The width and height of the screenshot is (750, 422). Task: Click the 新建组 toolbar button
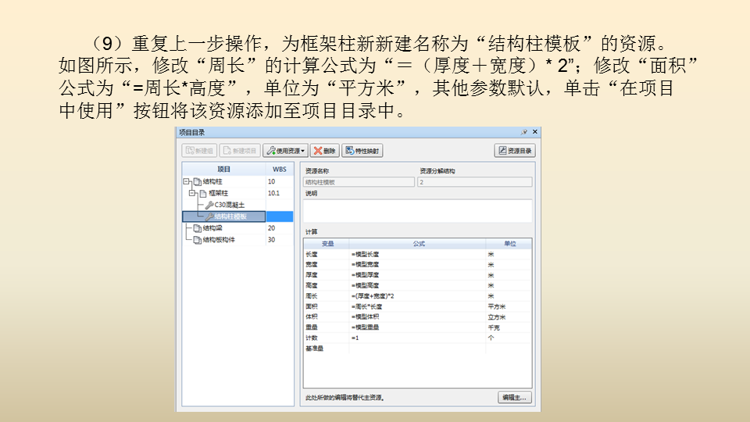(199, 151)
